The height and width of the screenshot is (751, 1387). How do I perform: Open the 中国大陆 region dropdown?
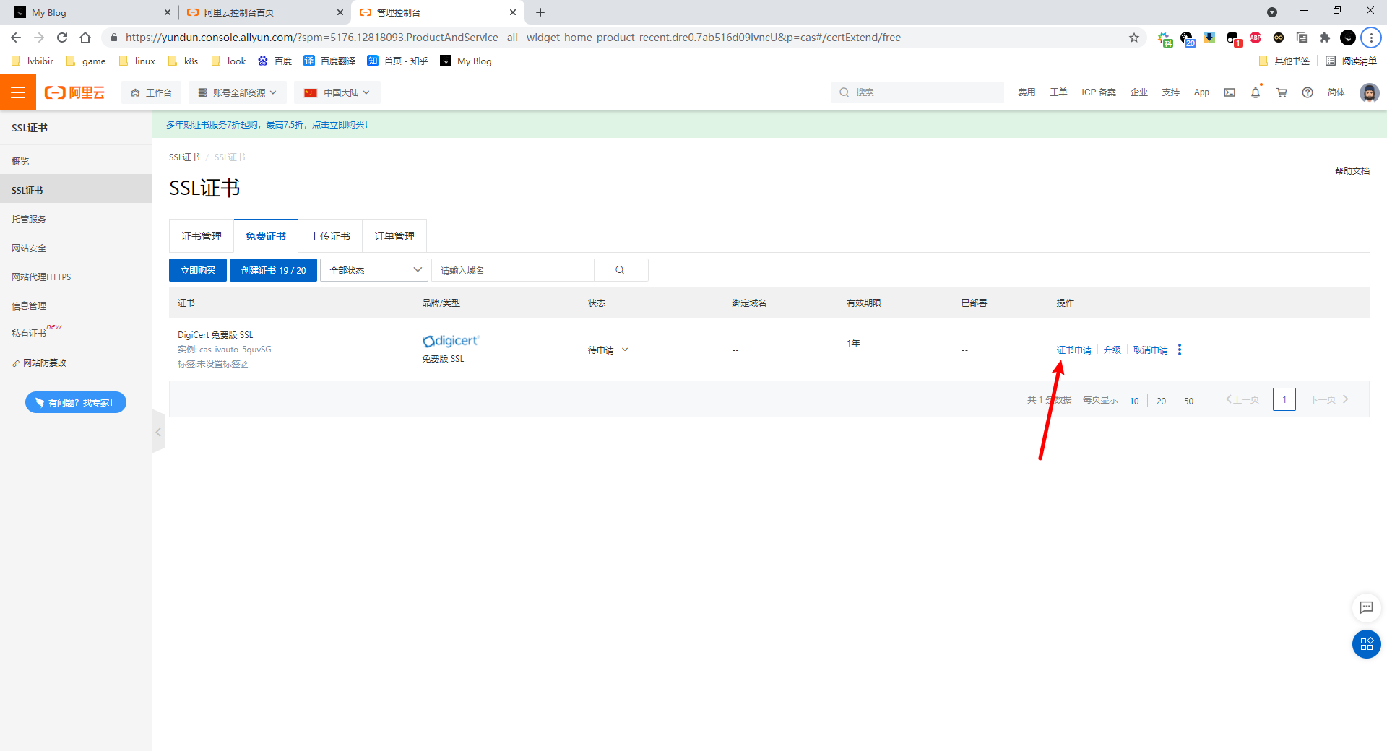337,92
